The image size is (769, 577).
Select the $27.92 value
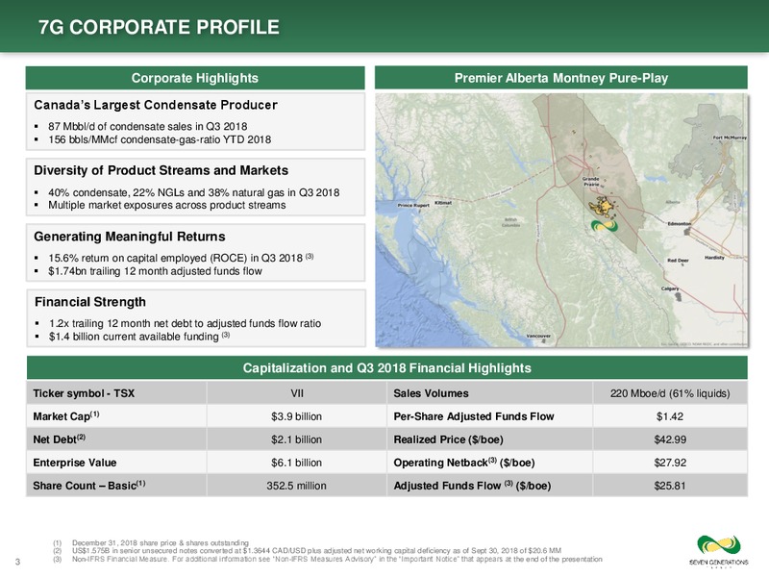pos(670,463)
